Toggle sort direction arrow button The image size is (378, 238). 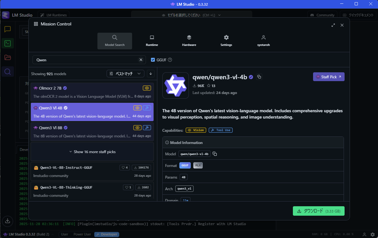pyautogui.click(x=151, y=74)
